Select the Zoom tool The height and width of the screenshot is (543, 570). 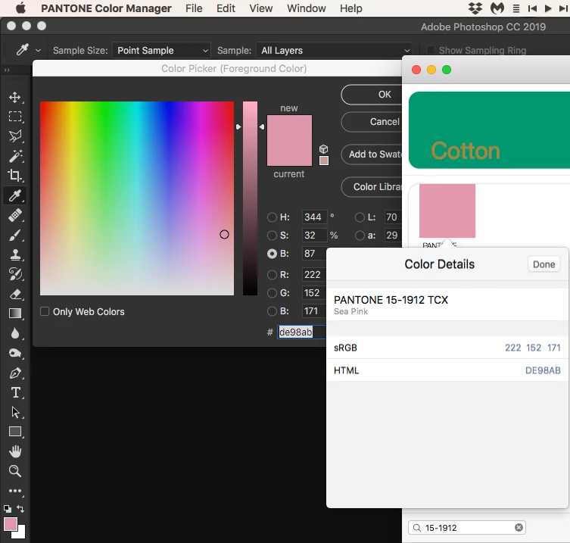click(x=15, y=471)
